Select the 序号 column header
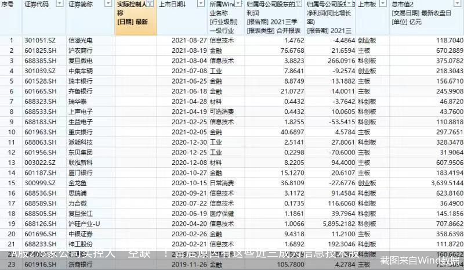 click(x=7, y=5)
